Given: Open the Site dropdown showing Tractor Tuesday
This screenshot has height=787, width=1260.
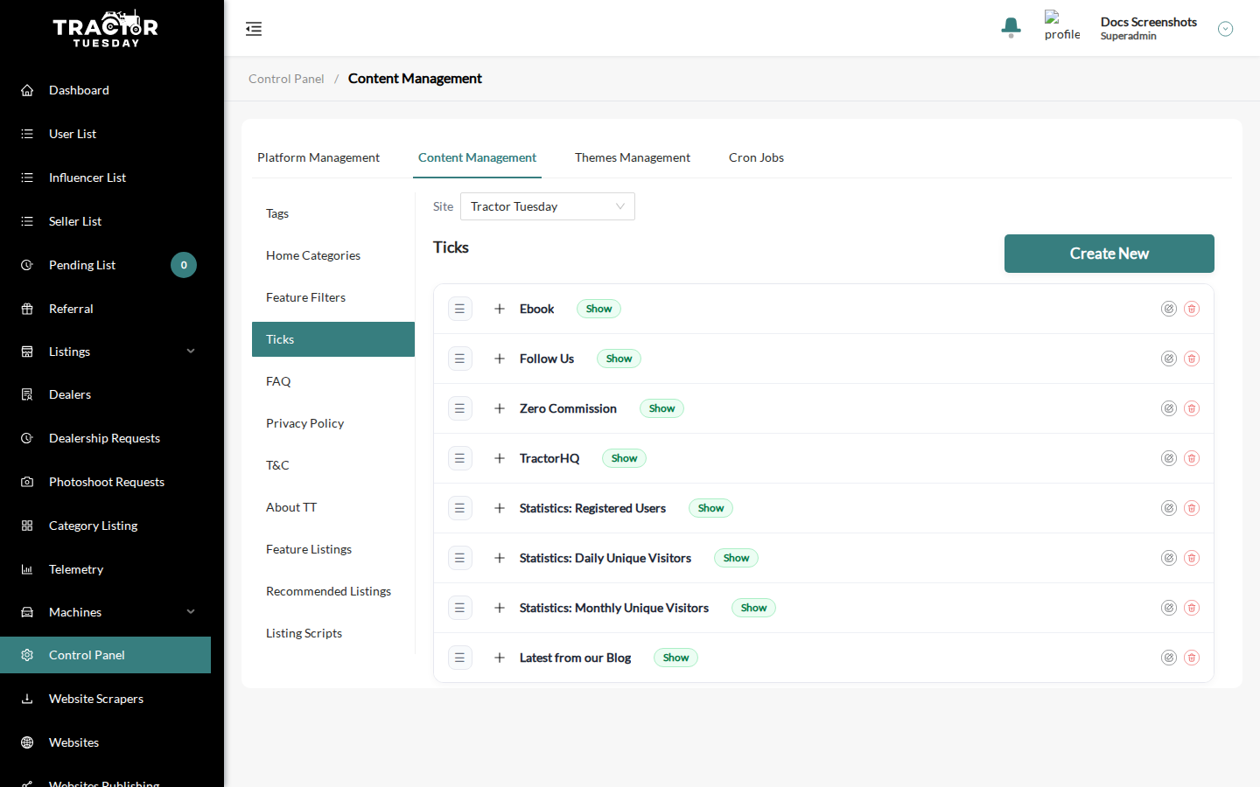Looking at the screenshot, I should pyautogui.click(x=548, y=206).
